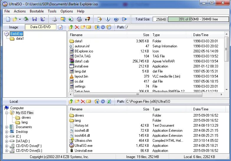Click the green Refresh icon in Local pane toolbar
This screenshot has height=161, width=231.
109,102
